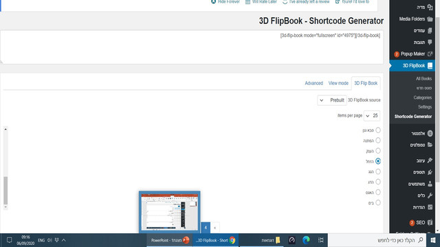
Task: Click the PowerPoint preview thumbnail
Action: (170, 212)
